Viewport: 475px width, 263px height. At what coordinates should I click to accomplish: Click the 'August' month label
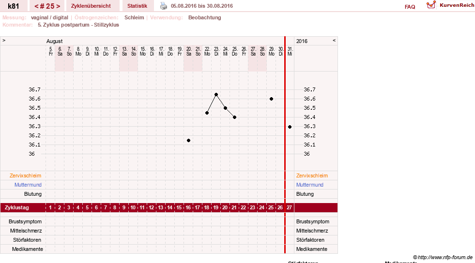coord(55,41)
